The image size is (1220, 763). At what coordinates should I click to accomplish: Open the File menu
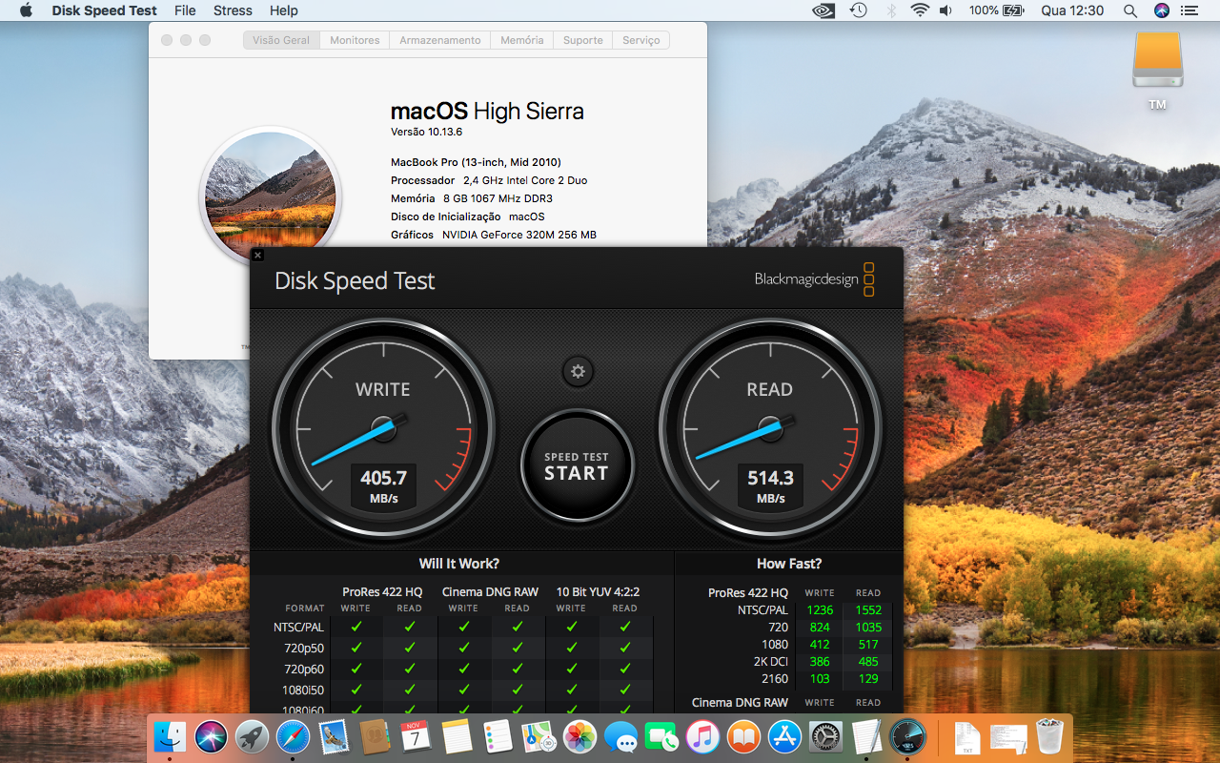(185, 10)
